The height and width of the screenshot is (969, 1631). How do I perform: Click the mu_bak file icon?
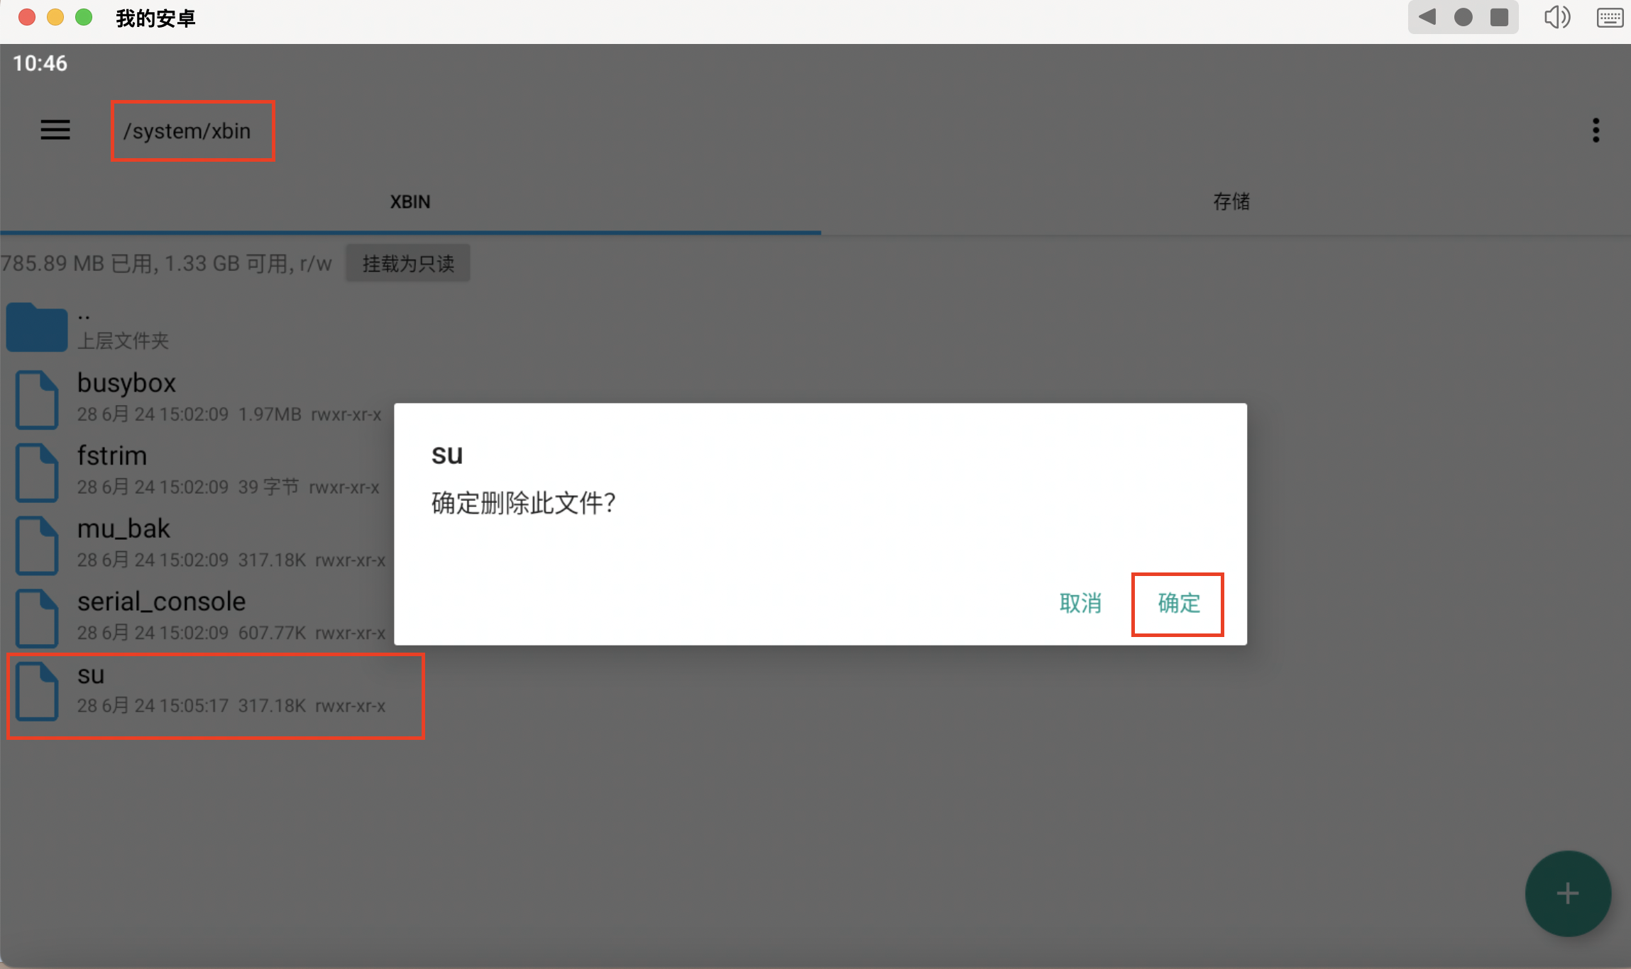coord(37,546)
